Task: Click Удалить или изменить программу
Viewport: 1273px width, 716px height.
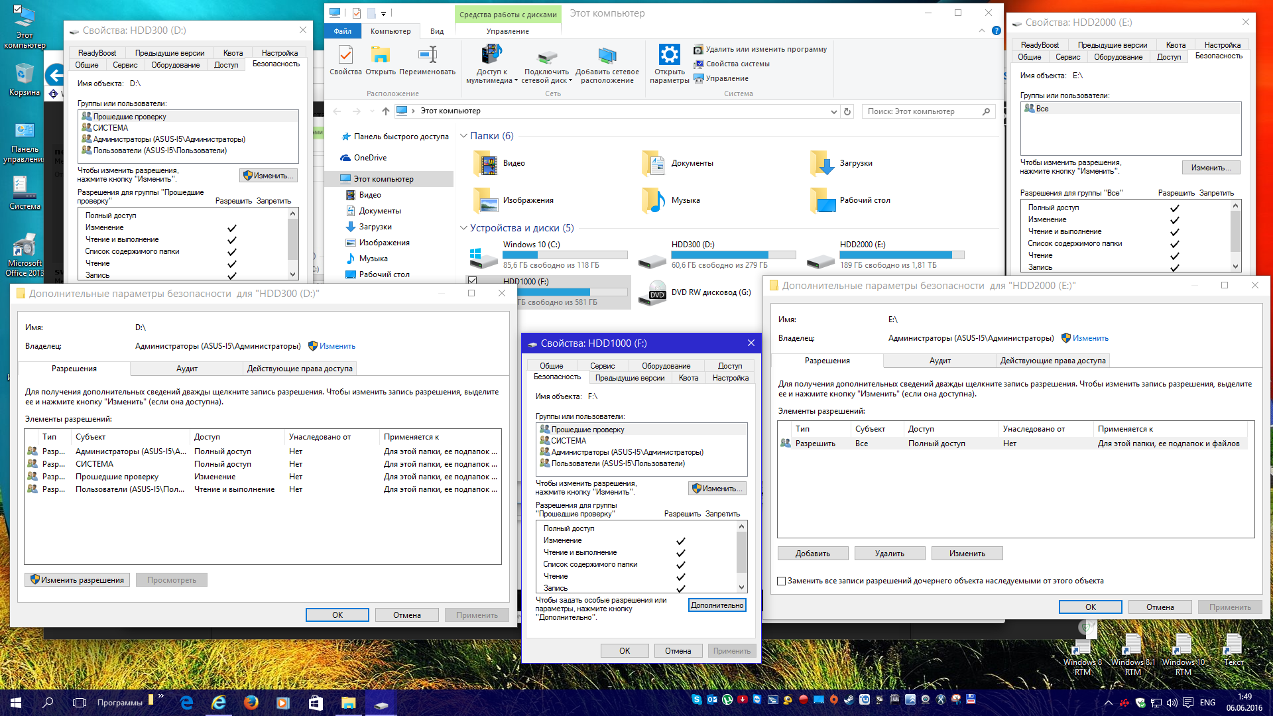Action: point(760,50)
